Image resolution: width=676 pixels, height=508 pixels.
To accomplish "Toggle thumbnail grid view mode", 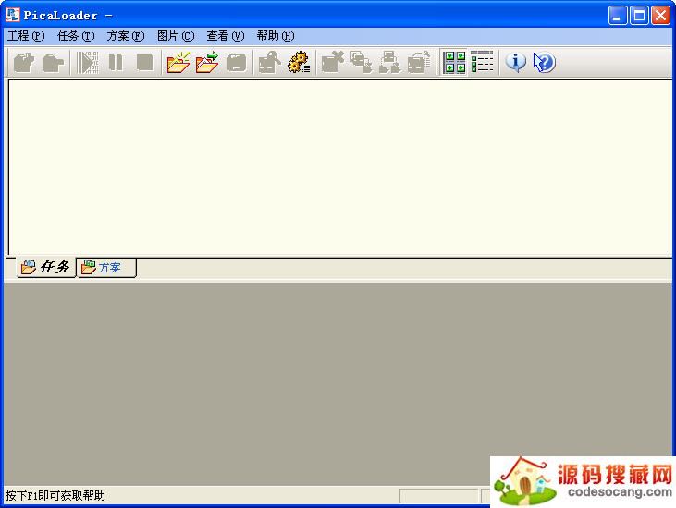I will point(454,63).
